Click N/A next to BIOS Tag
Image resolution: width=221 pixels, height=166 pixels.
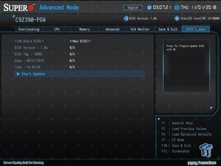click(x=72, y=54)
